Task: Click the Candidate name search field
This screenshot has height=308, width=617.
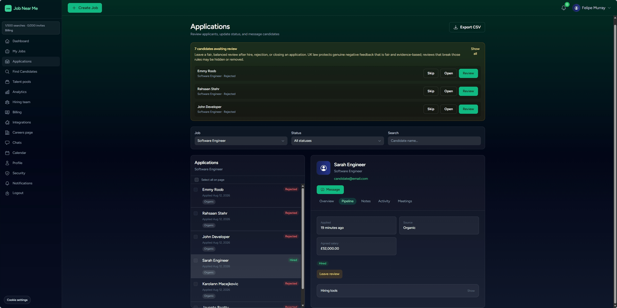Action: (x=434, y=141)
